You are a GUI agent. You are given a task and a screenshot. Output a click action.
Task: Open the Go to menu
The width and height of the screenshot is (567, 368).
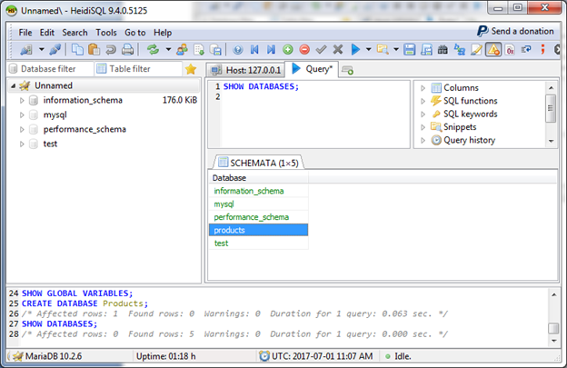click(x=135, y=33)
